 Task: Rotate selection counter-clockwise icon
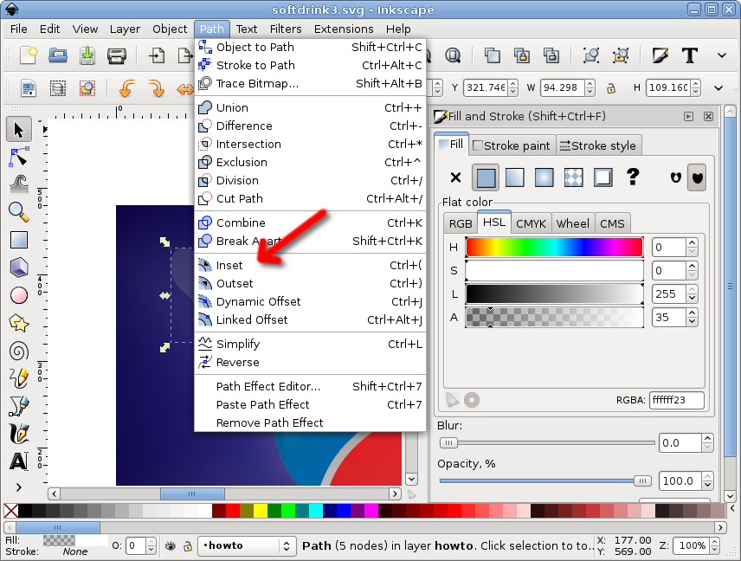[127, 88]
